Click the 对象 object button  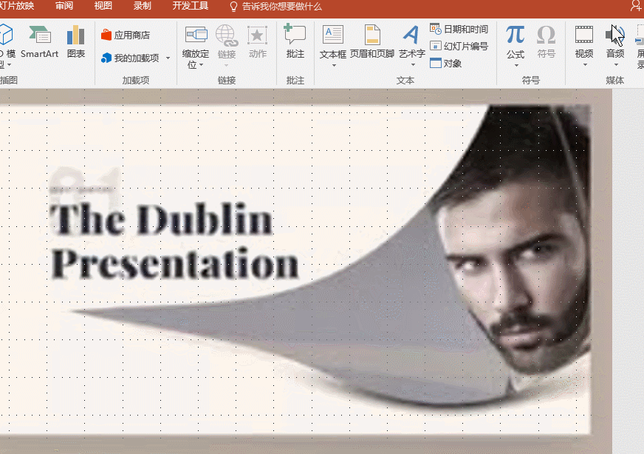446,64
